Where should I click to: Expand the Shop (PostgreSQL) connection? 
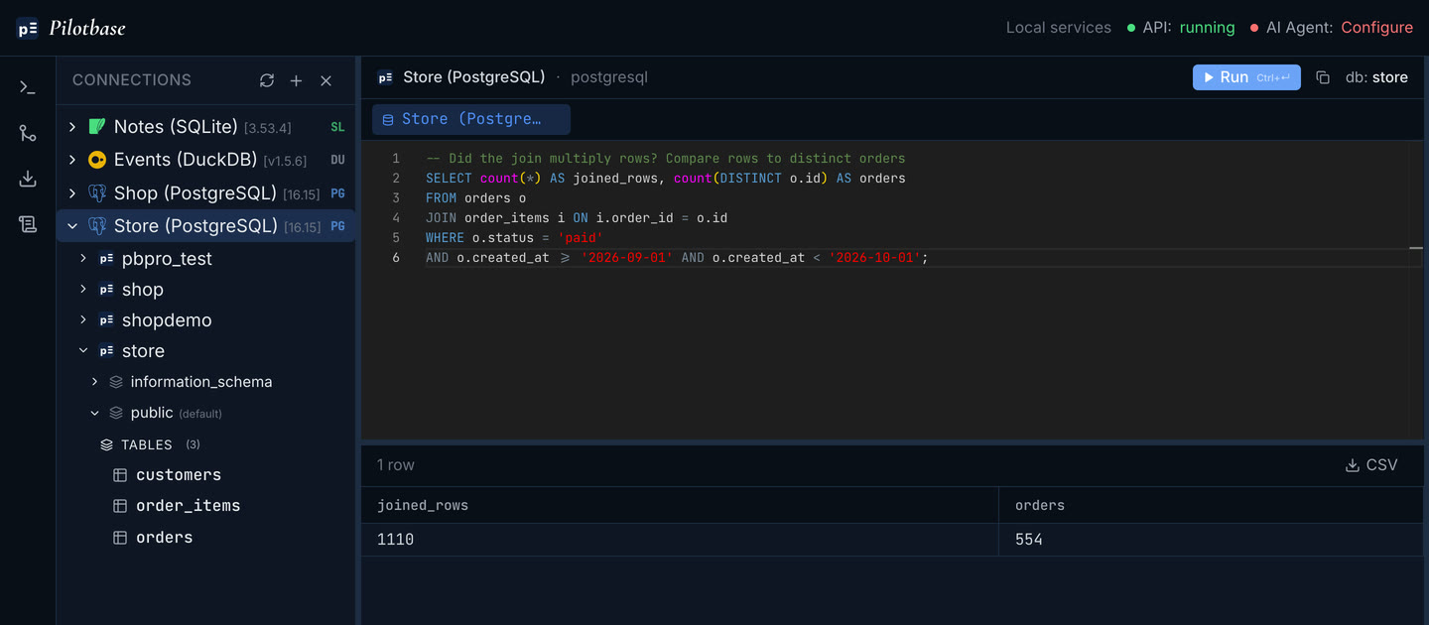point(72,192)
